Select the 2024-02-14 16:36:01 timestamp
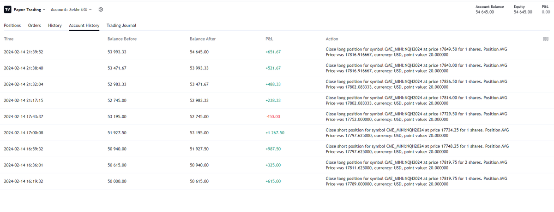554x212 pixels. click(23, 165)
